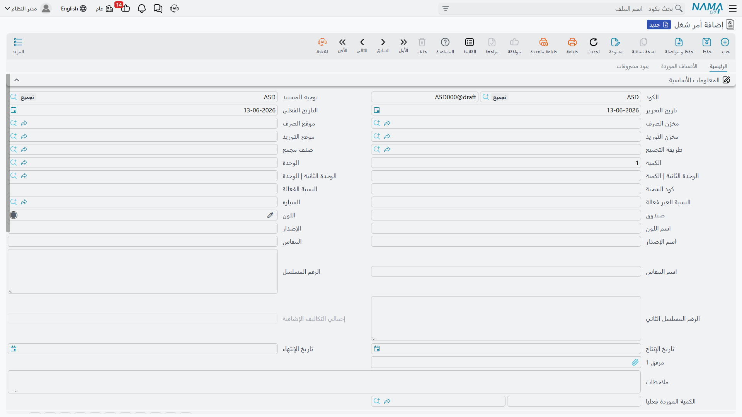Click search icon in الكمية الموردة فعليا field
The image size is (742, 417).
click(377, 402)
